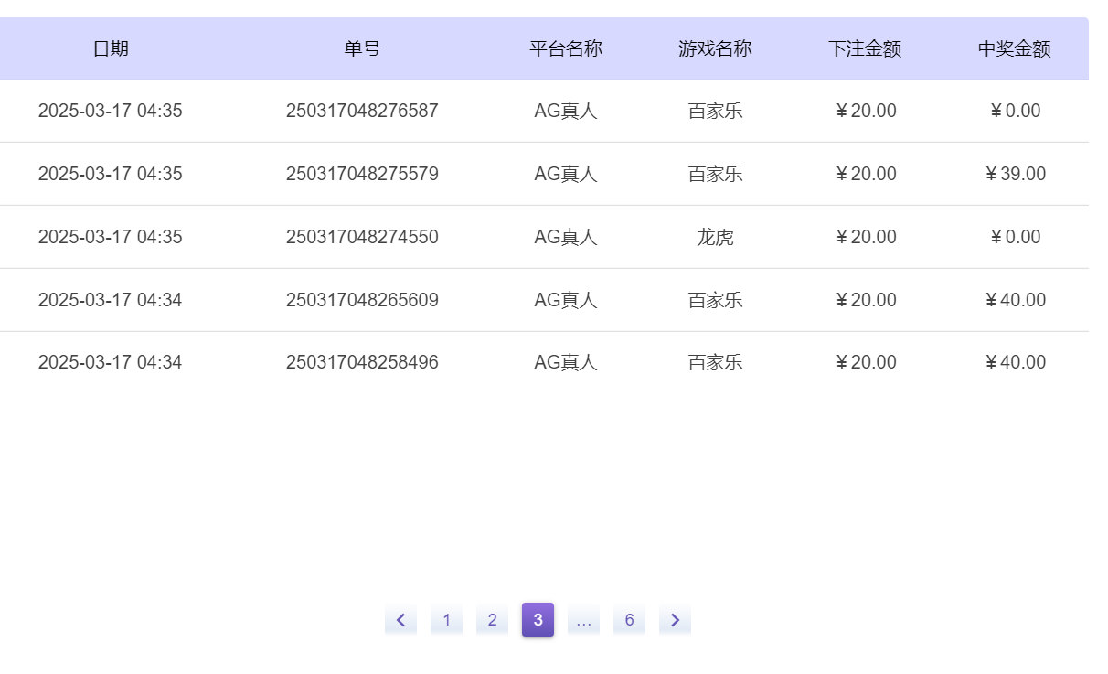1108x674 pixels.
Task: Select order number 250317048276587
Action: (361, 110)
